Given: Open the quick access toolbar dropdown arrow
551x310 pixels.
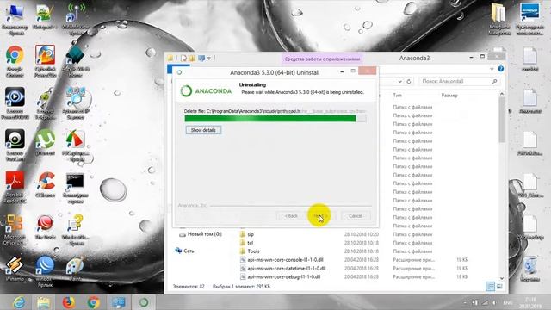Looking at the screenshot, I should coord(209,58).
